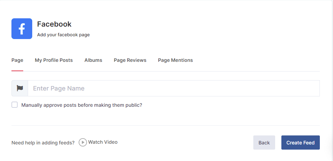This screenshot has height=161, width=333.
Task: Click the blue Facebook logo icon
Action: coord(22,29)
